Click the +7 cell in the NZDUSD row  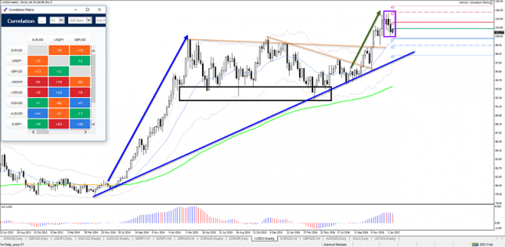click(x=38, y=103)
